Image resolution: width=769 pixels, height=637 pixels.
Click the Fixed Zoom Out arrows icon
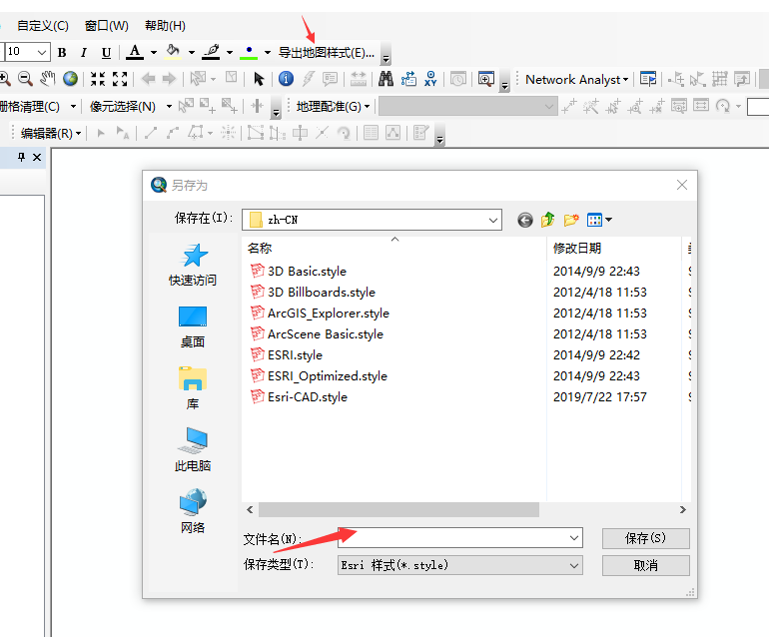pos(120,79)
